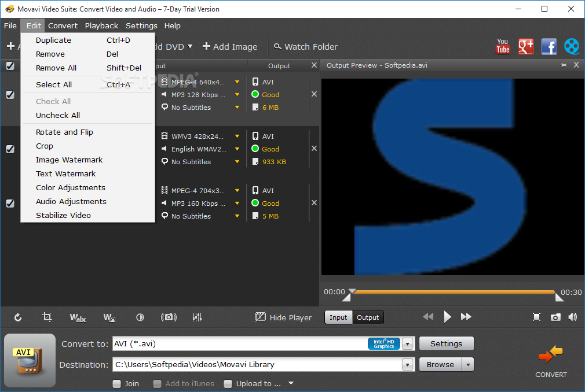Uncheck the third file's checkbox
The image size is (585, 392).
pyautogui.click(x=10, y=204)
